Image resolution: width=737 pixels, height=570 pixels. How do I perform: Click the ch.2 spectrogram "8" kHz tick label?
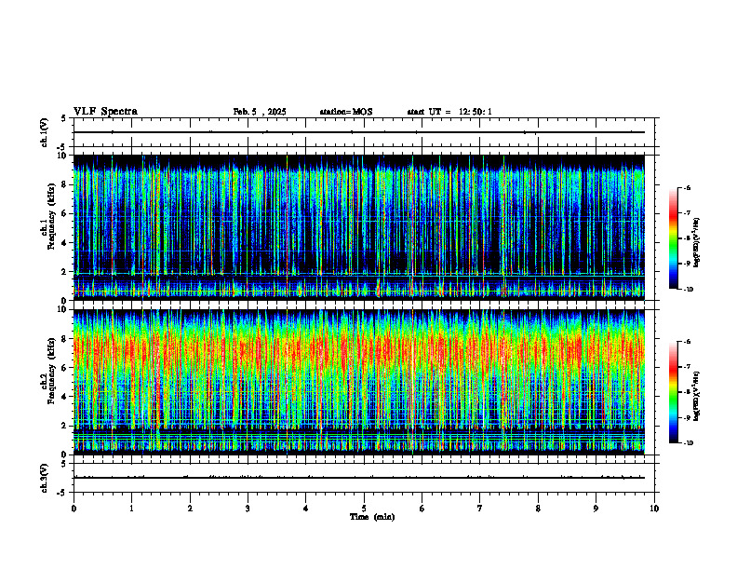pos(65,339)
